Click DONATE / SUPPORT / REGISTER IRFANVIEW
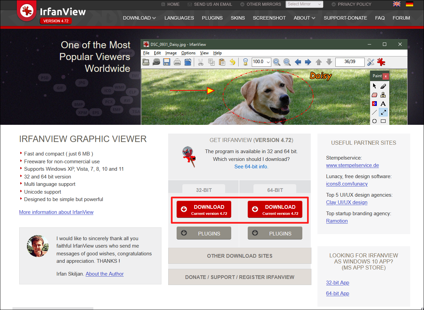424x310 pixels. pos(240,277)
